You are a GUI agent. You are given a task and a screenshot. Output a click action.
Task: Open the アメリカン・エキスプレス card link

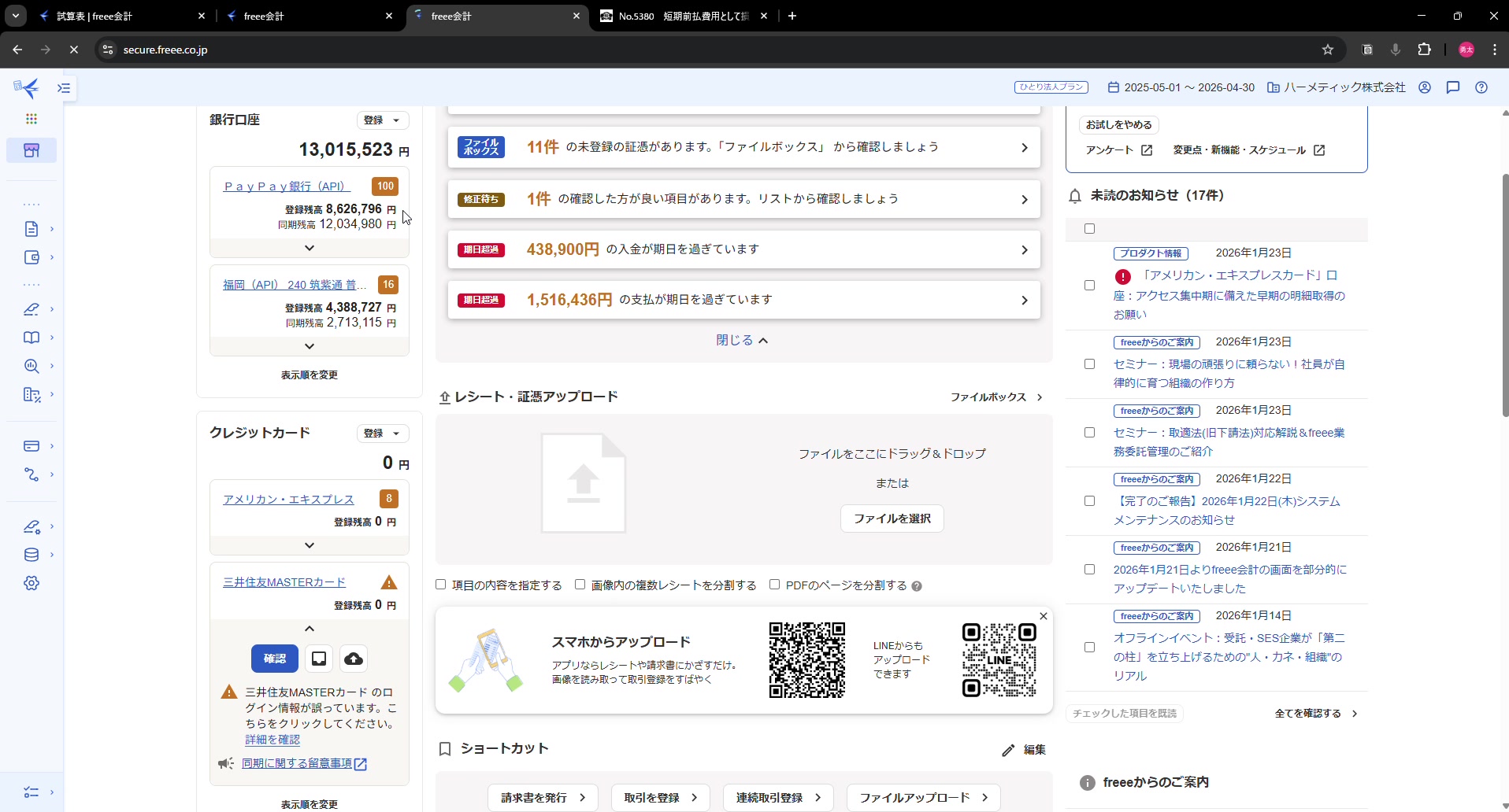tap(288, 500)
